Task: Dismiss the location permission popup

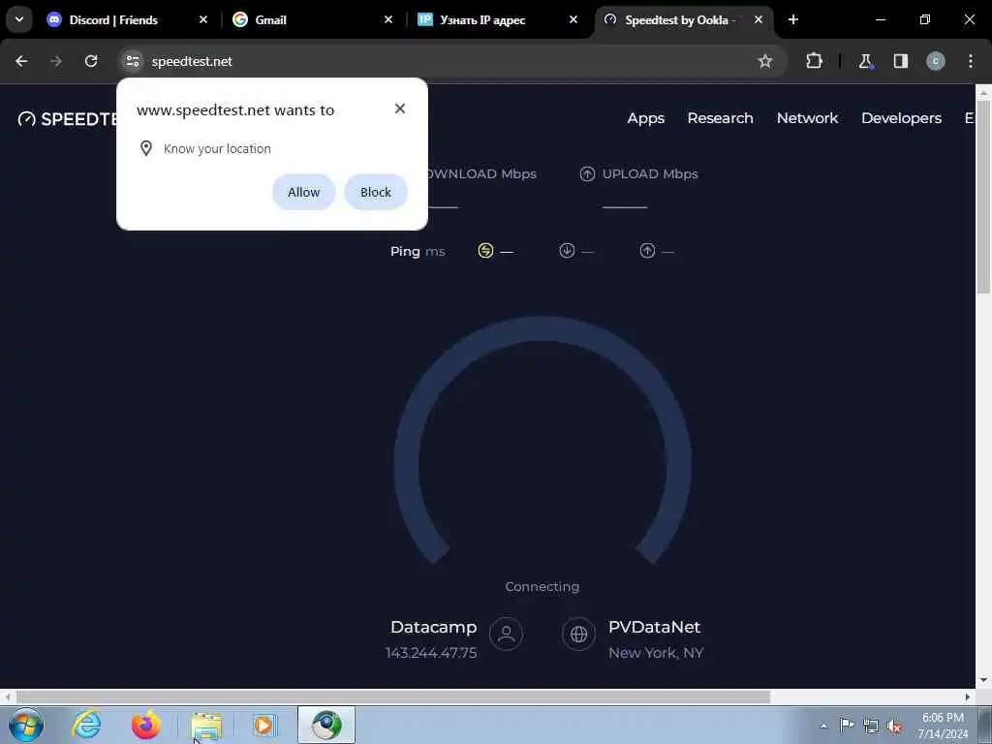Action: (x=400, y=108)
